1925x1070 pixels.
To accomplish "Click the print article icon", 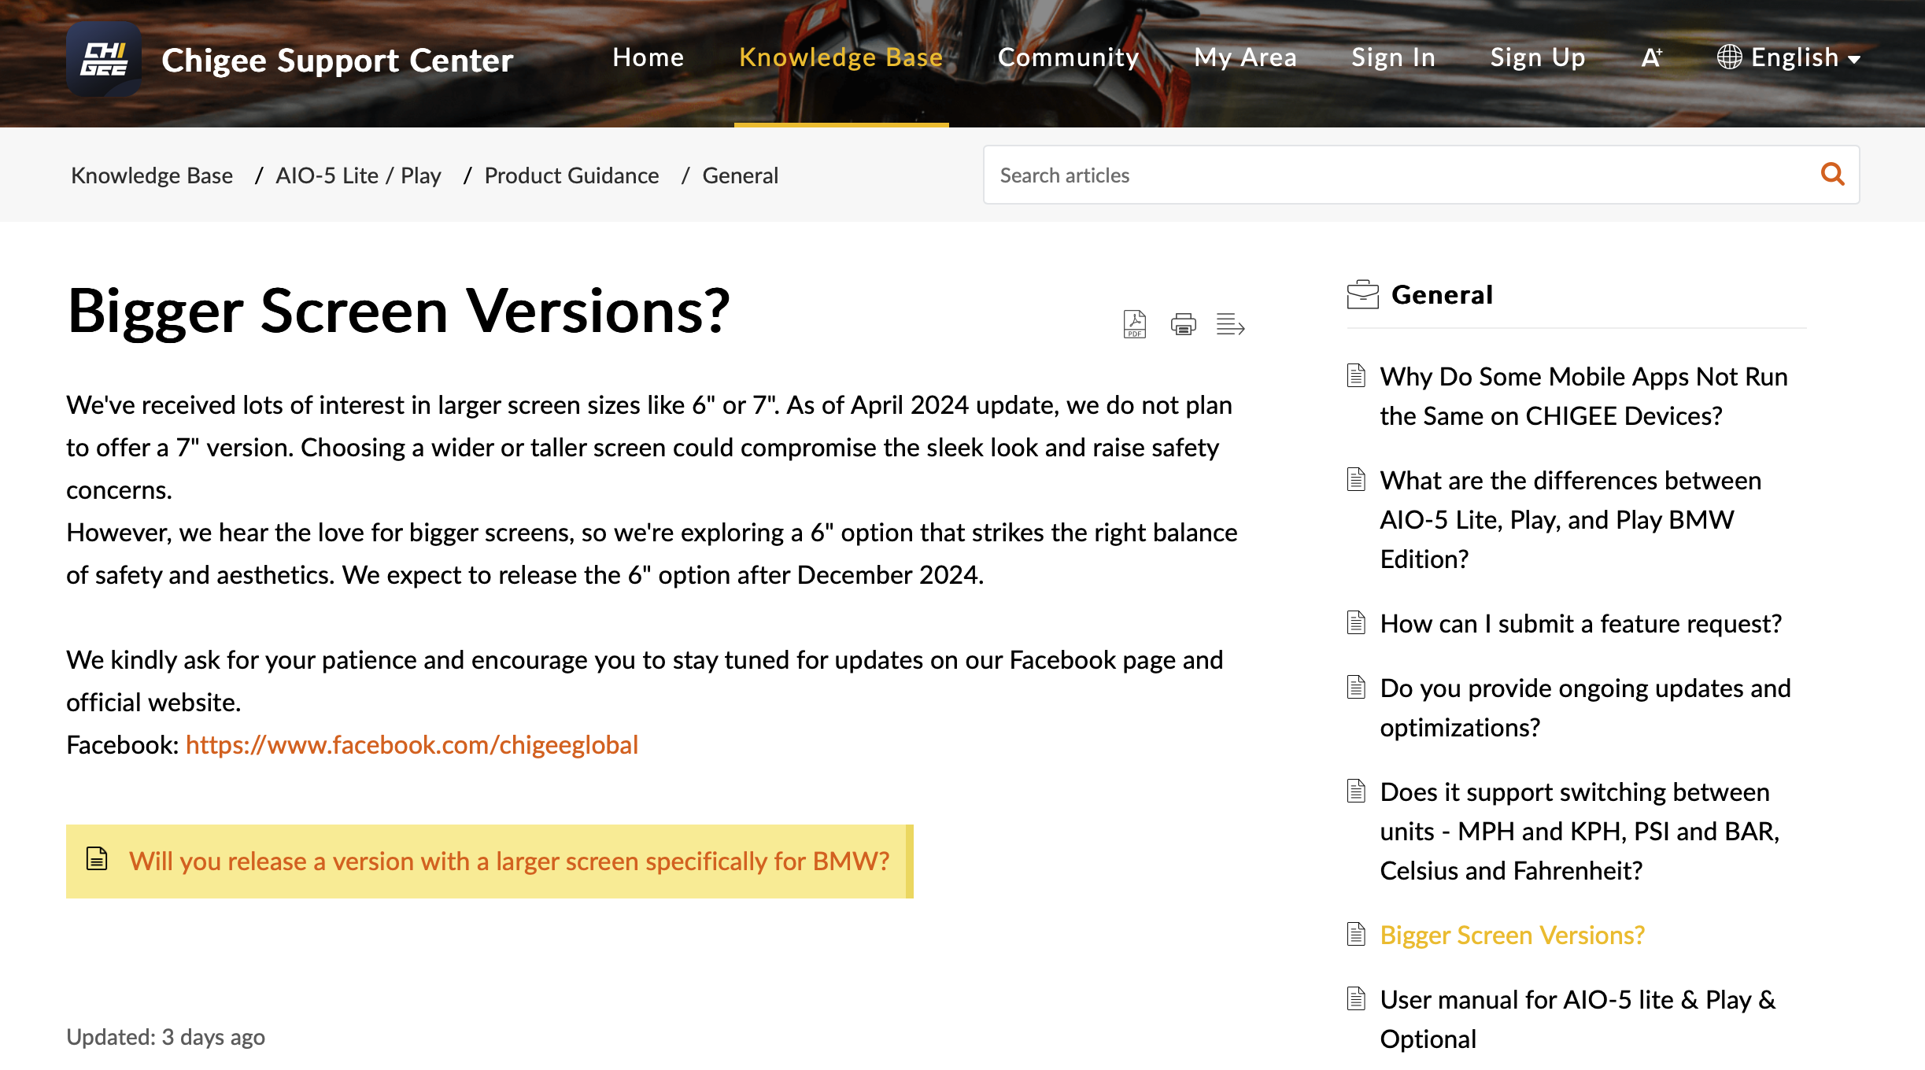I will pyautogui.click(x=1183, y=324).
